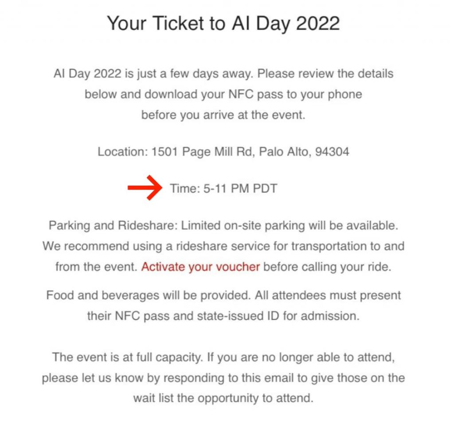
Task: Click 'Food and beverages will be provided.' sentence
Action: pyautogui.click(x=149, y=295)
